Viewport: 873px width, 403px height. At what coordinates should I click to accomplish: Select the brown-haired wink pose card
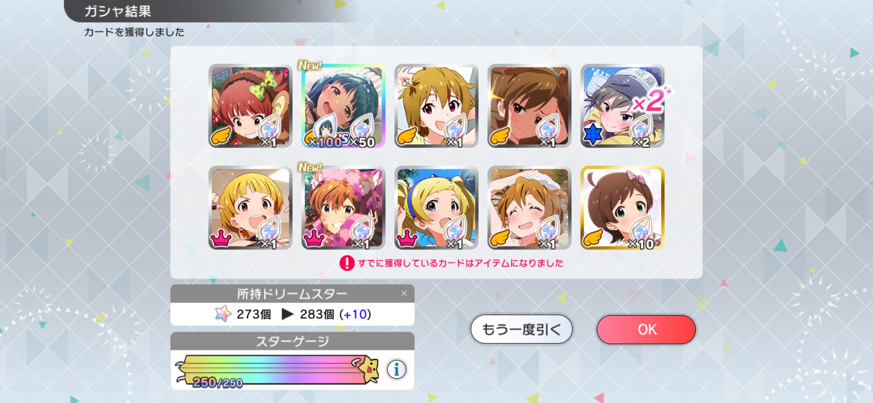click(436, 106)
